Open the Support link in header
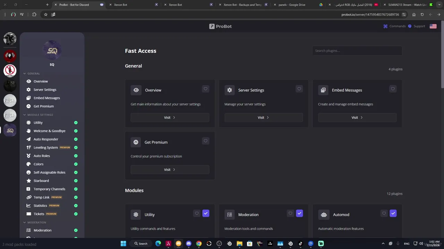This screenshot has height=249, width=444. click(x=416, y=26)
